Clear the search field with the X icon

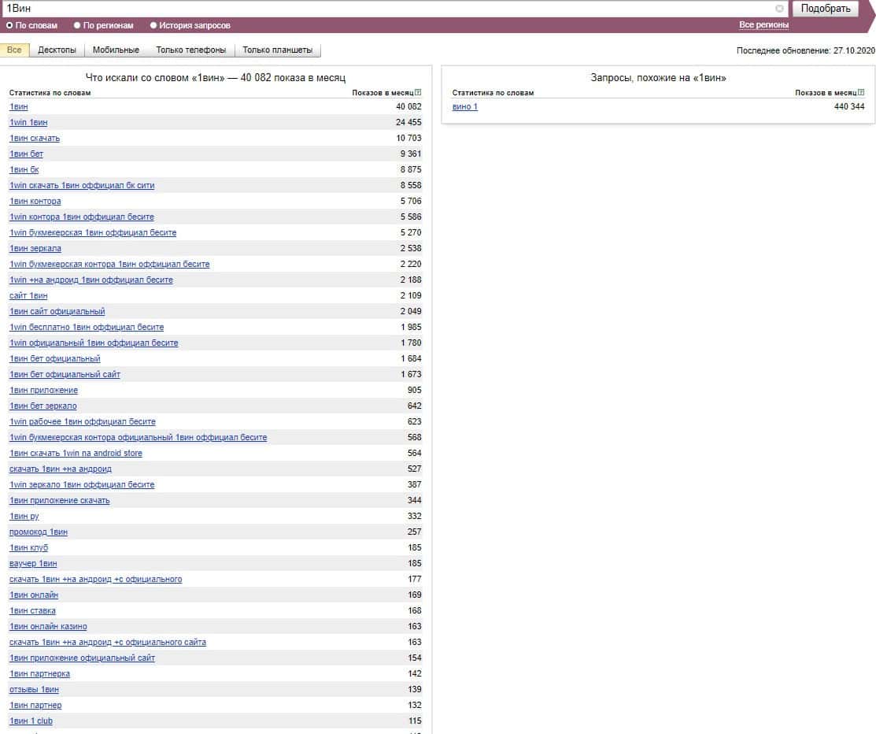(x=779, y=9)
